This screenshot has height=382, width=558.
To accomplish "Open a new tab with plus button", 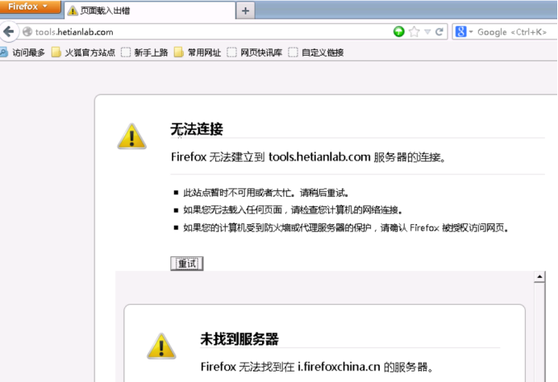I will tap(246, 10).
